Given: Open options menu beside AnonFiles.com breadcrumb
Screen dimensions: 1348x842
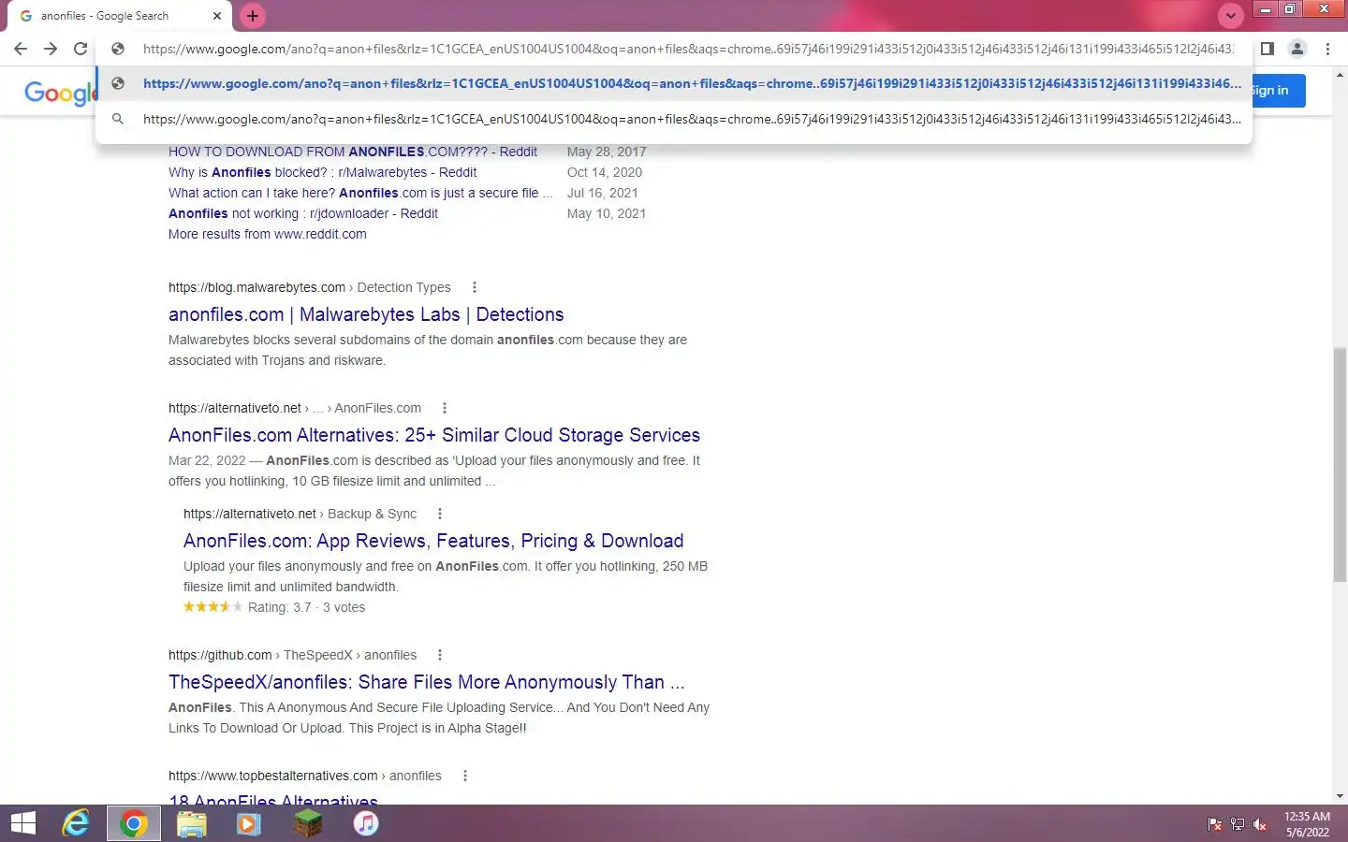Looking at the screenshot, I should coord(445,408).
